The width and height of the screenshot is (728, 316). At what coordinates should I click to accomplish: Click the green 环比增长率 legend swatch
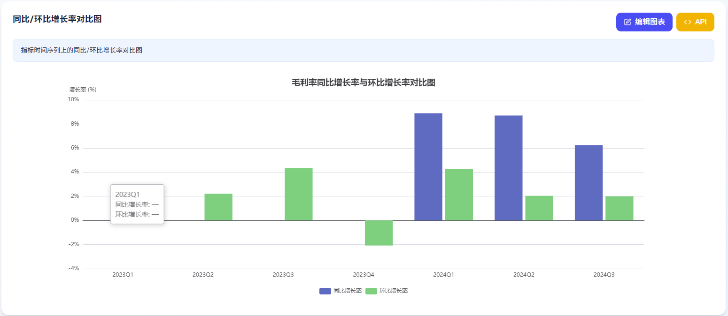[371, 291]
